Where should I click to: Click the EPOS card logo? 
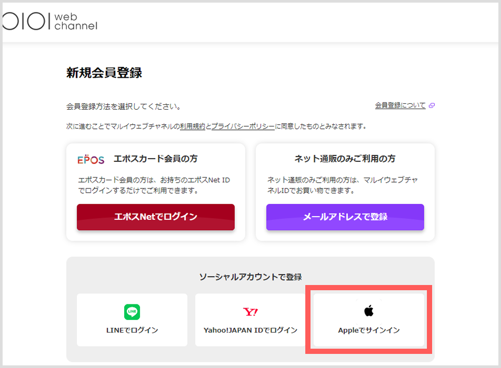coord(91,159)
